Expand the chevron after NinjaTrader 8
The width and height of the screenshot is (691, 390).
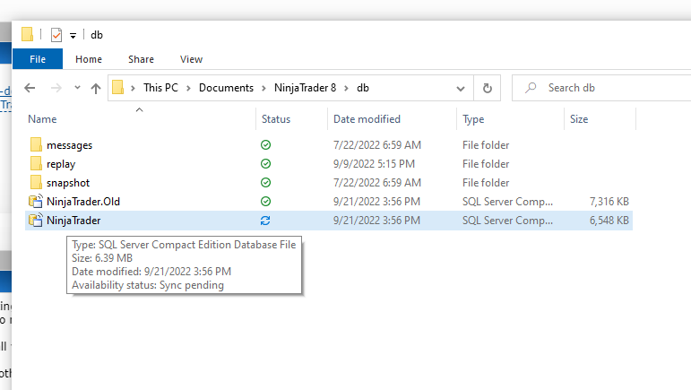click(x=346, y=88)
